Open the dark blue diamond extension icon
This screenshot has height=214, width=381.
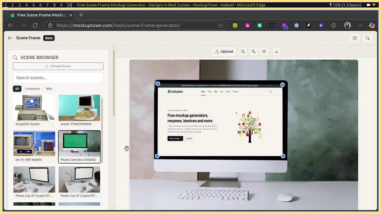coord(272,25)
